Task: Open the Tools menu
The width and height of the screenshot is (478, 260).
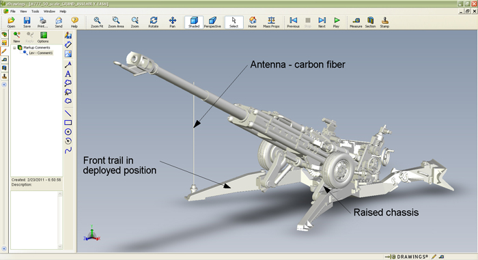Action: (35, 12)
